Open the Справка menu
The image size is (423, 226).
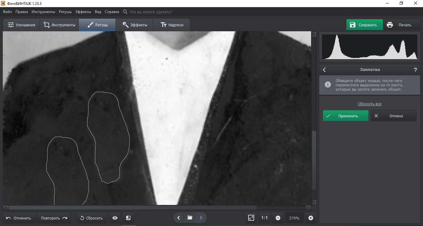[x=112, y=12]
